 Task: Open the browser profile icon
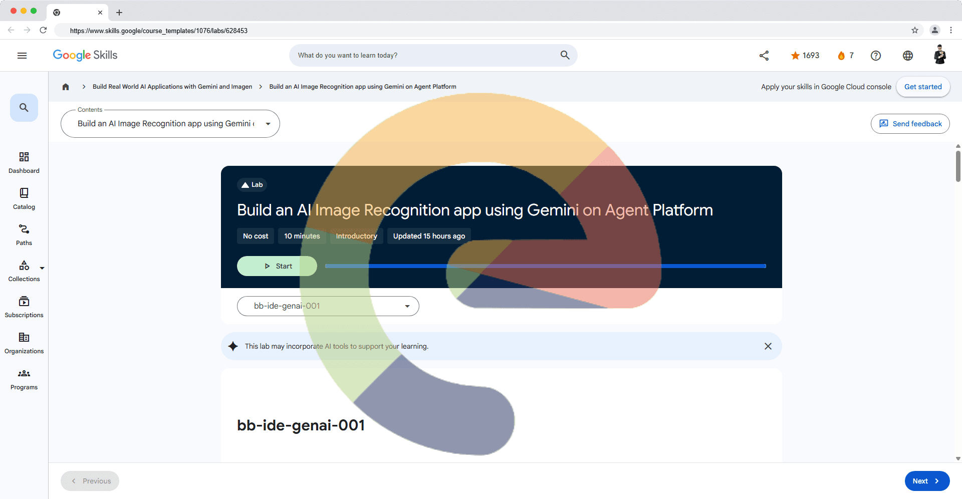(x=935, y=30)
